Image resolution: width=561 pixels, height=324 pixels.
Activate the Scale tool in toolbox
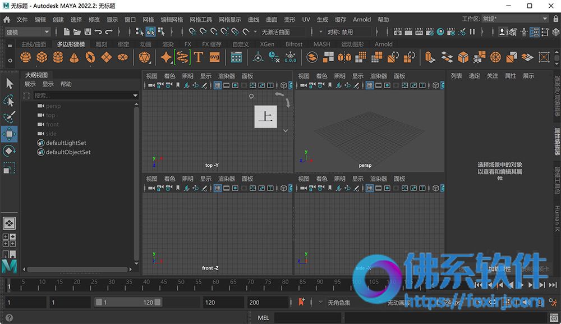pyautogui.click(x=10, y=167)
